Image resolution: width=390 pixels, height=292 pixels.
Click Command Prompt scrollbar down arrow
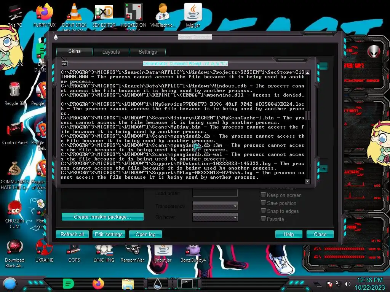pyautogui.click(x=307, y=181)
